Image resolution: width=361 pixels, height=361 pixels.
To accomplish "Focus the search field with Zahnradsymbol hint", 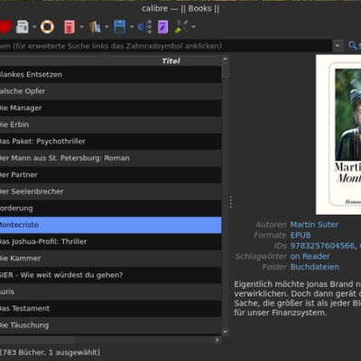I will coord(165,46).
